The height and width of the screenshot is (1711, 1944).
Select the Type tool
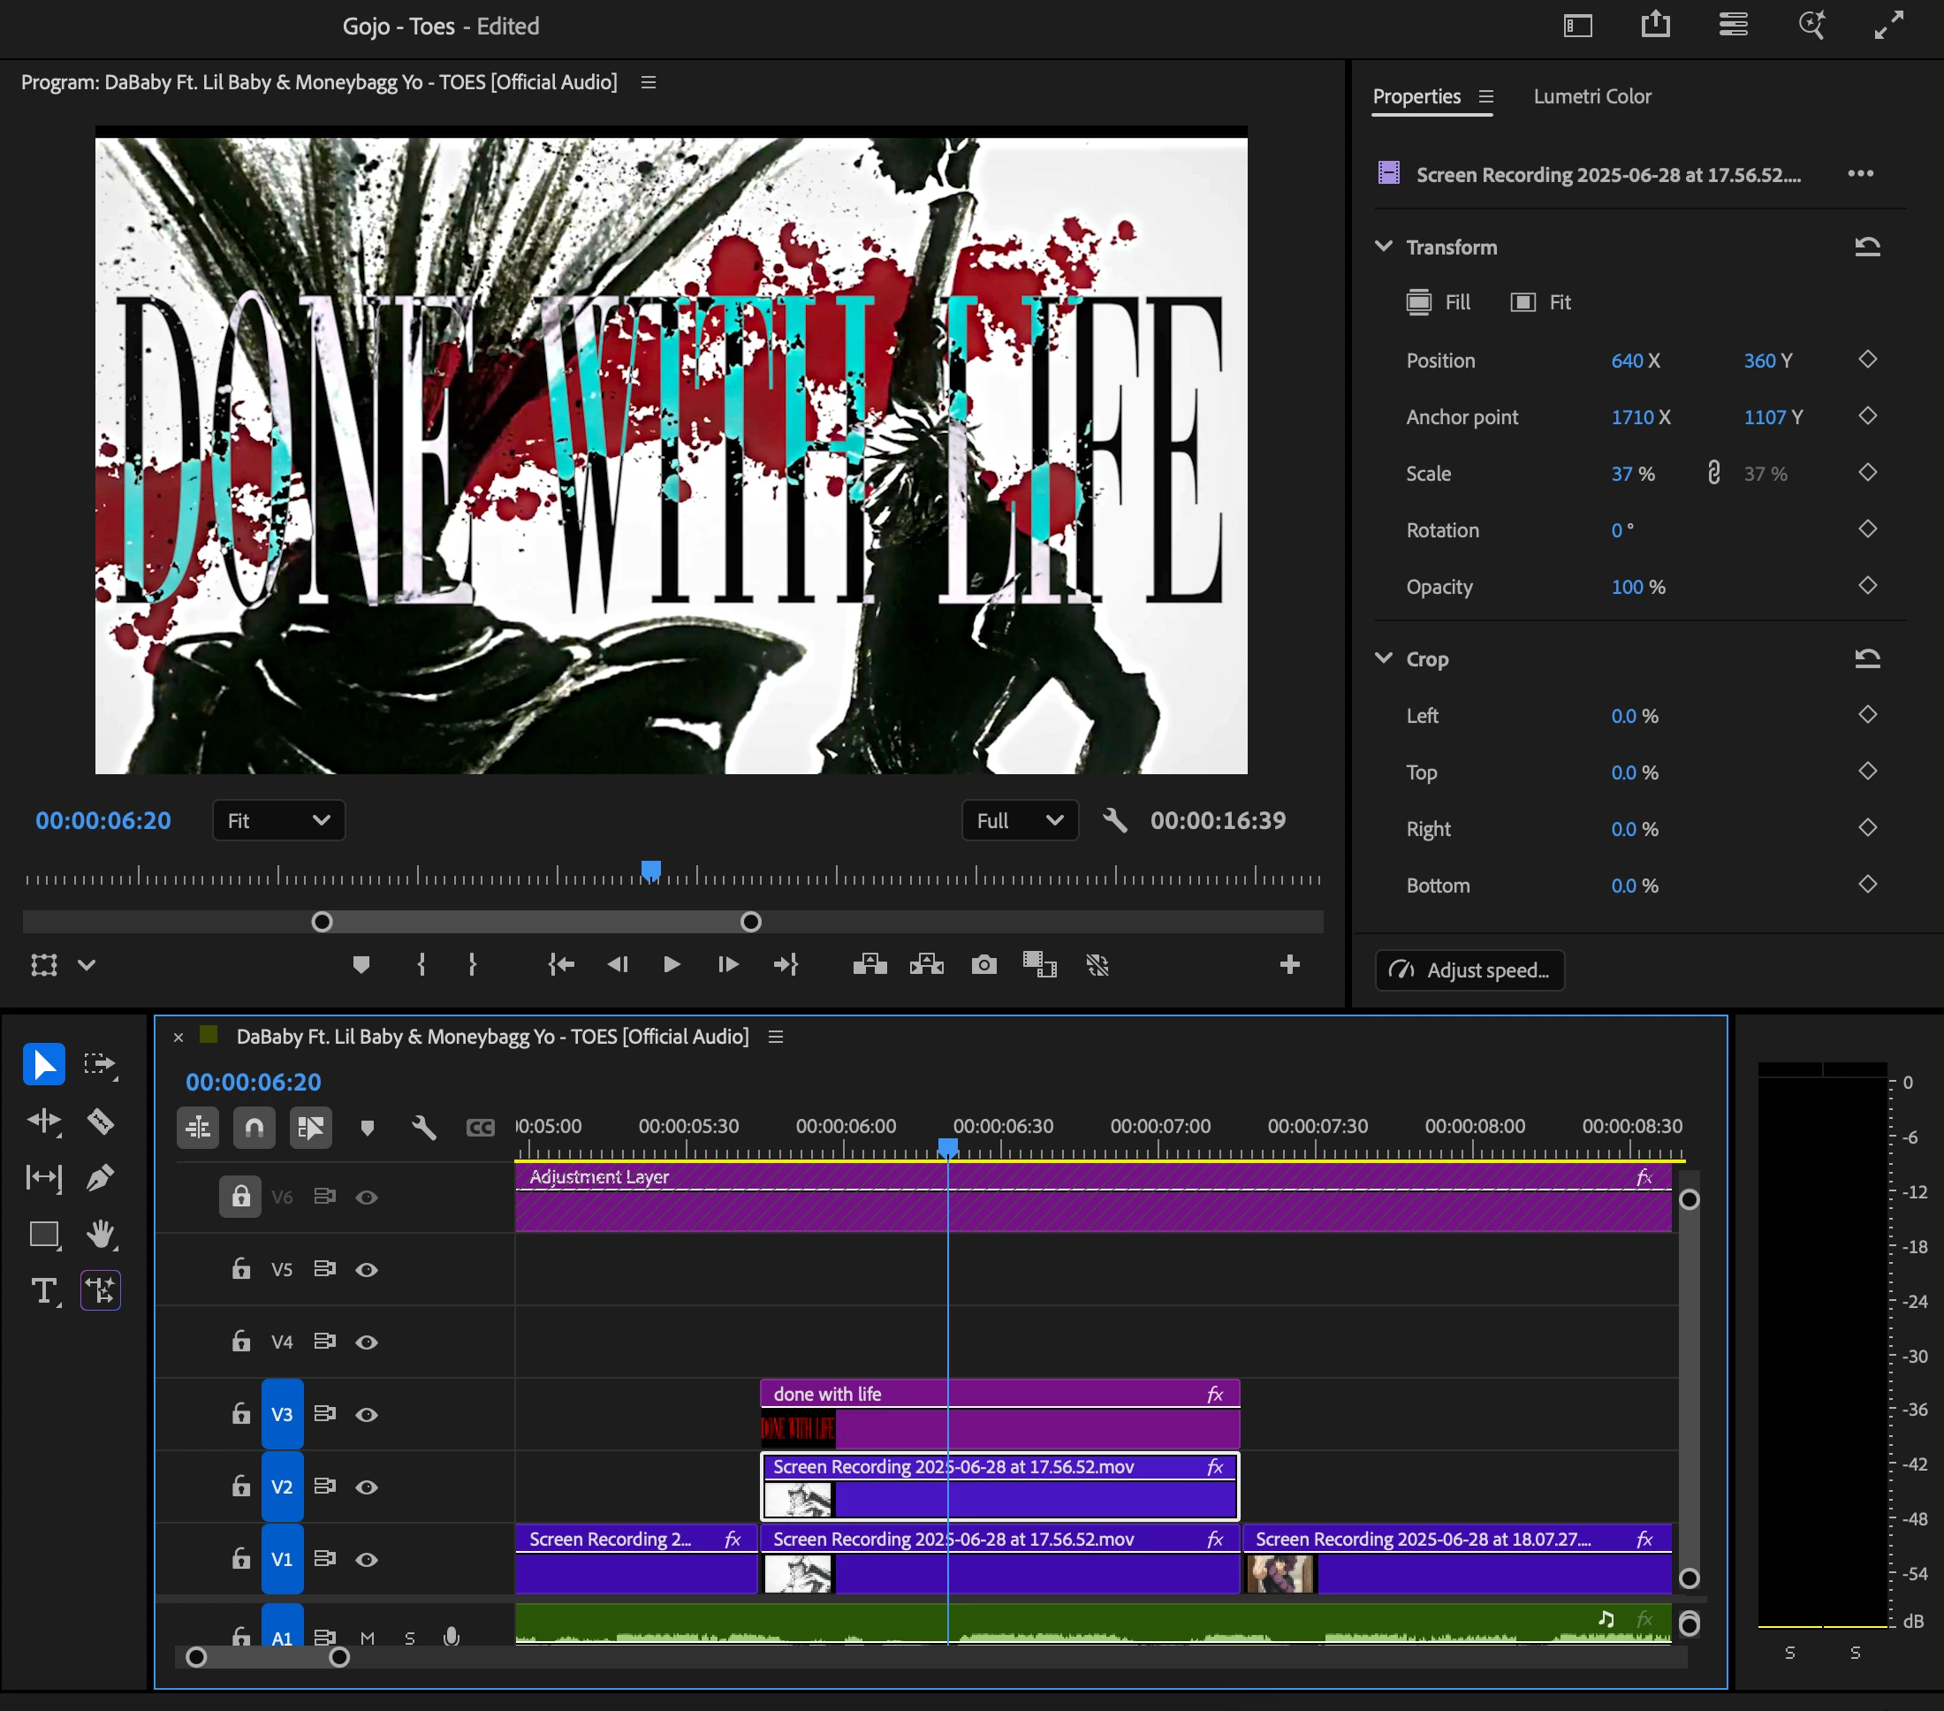(44, 1290)
